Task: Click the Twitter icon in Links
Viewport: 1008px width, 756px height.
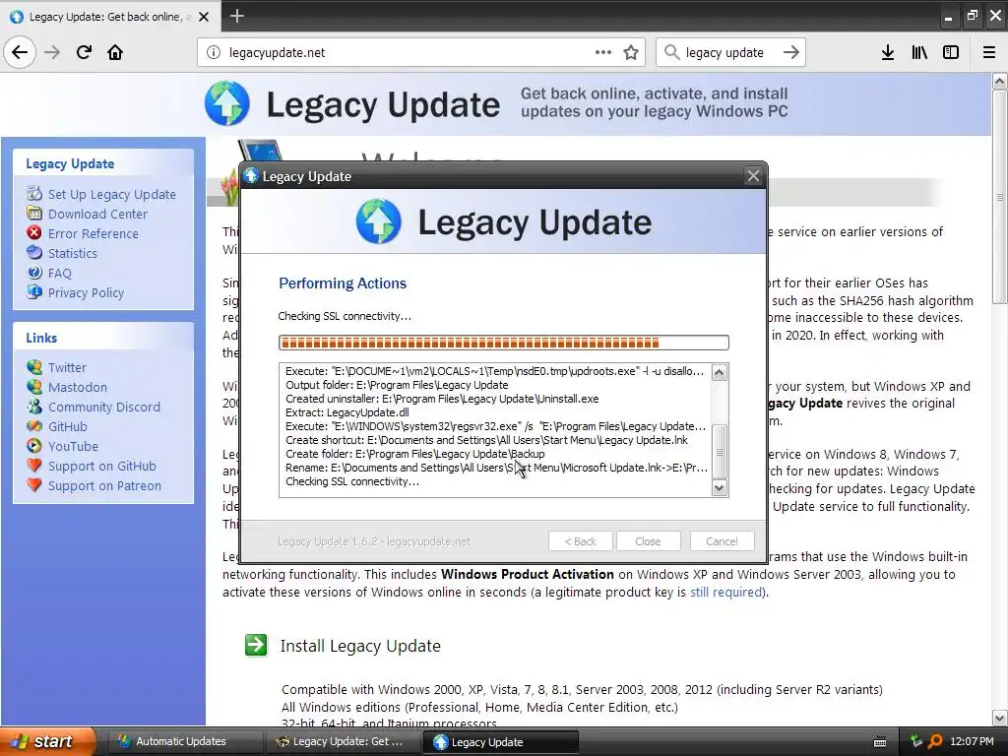Action: point(34,367)
